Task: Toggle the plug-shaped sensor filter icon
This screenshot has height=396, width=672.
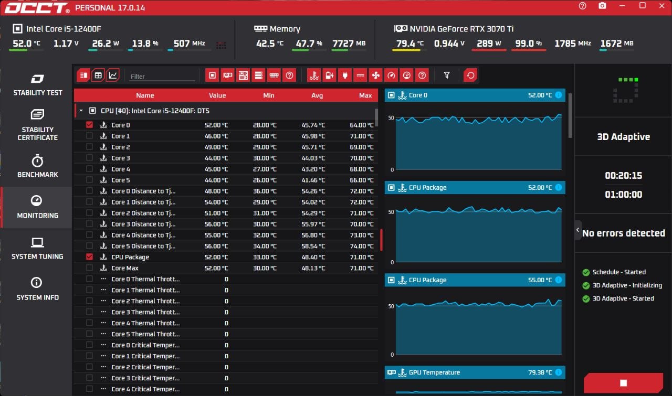Action: (x=345, y=76)
